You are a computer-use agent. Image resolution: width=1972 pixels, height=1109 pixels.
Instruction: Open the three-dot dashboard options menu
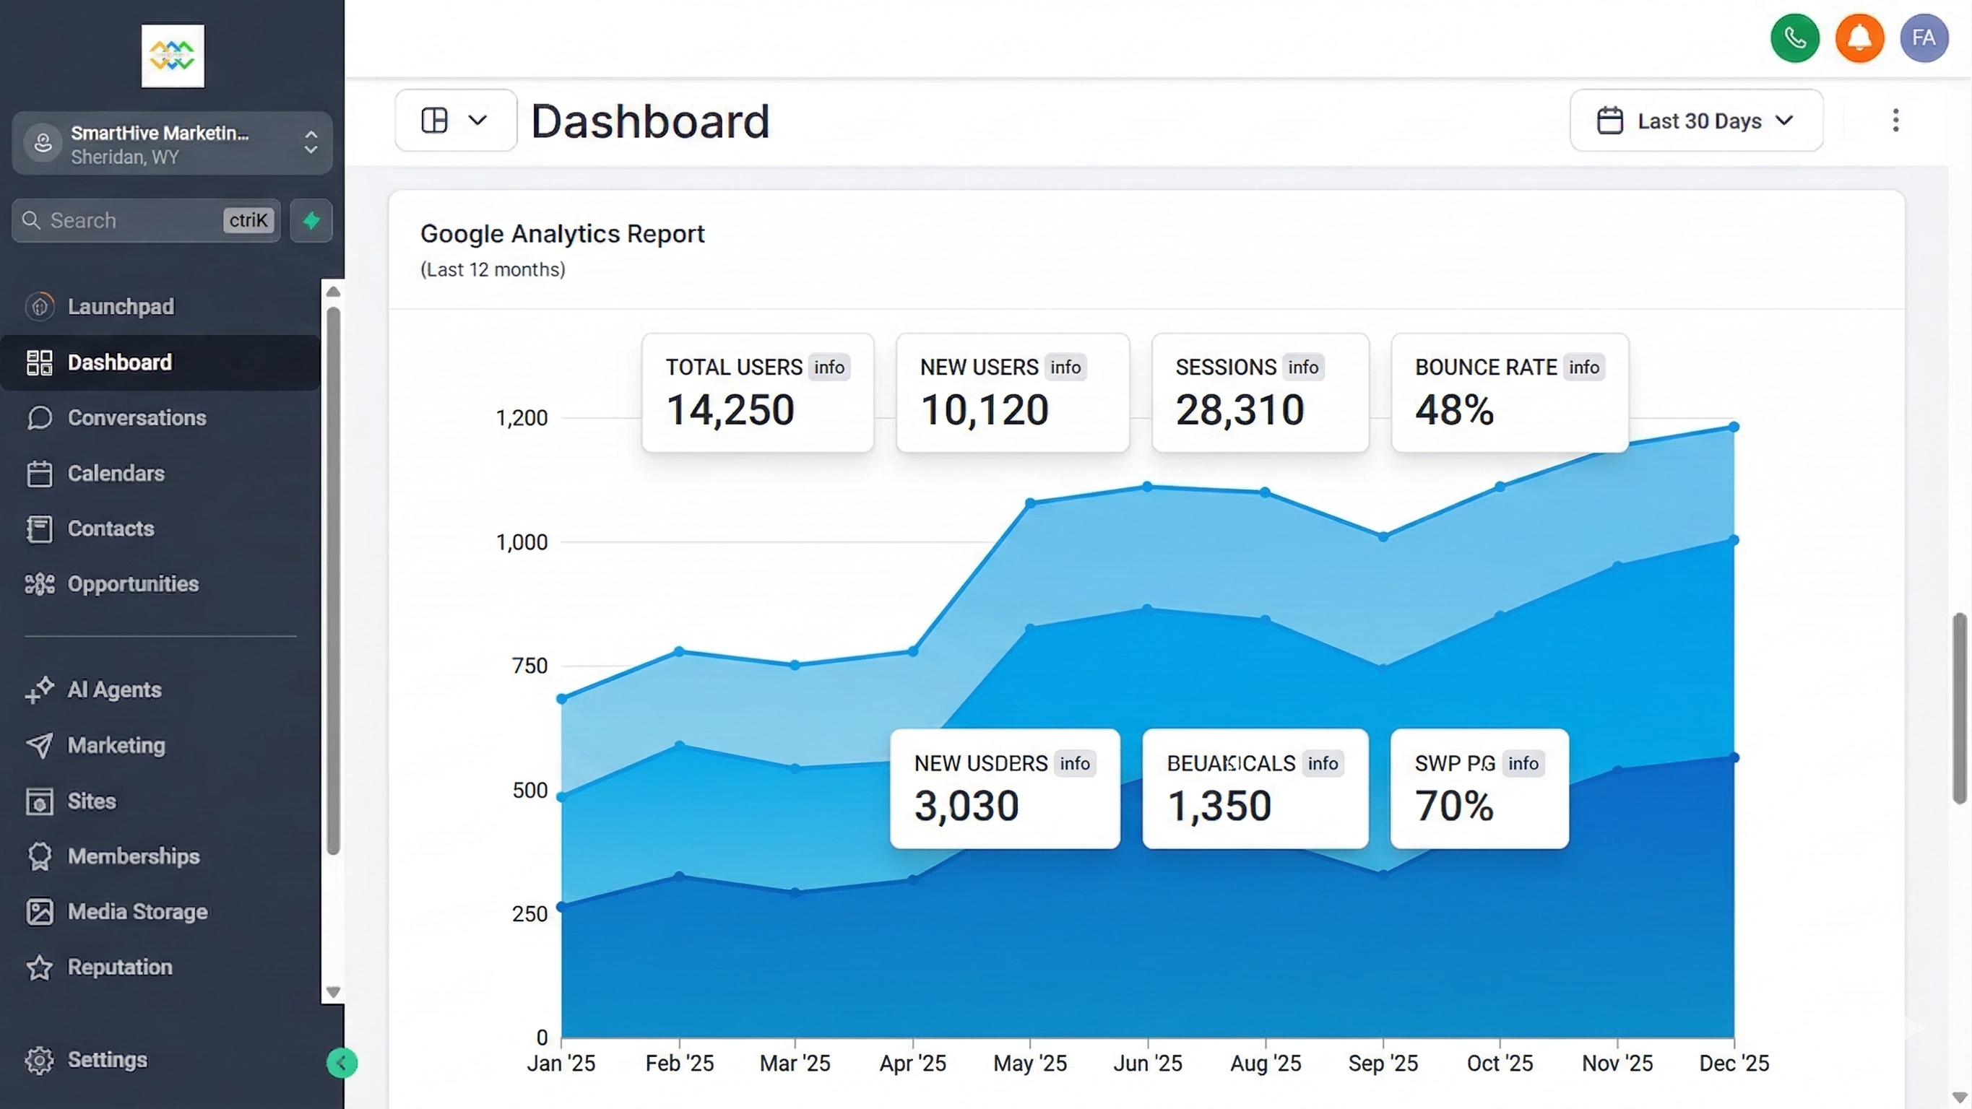click(1895, 120)
